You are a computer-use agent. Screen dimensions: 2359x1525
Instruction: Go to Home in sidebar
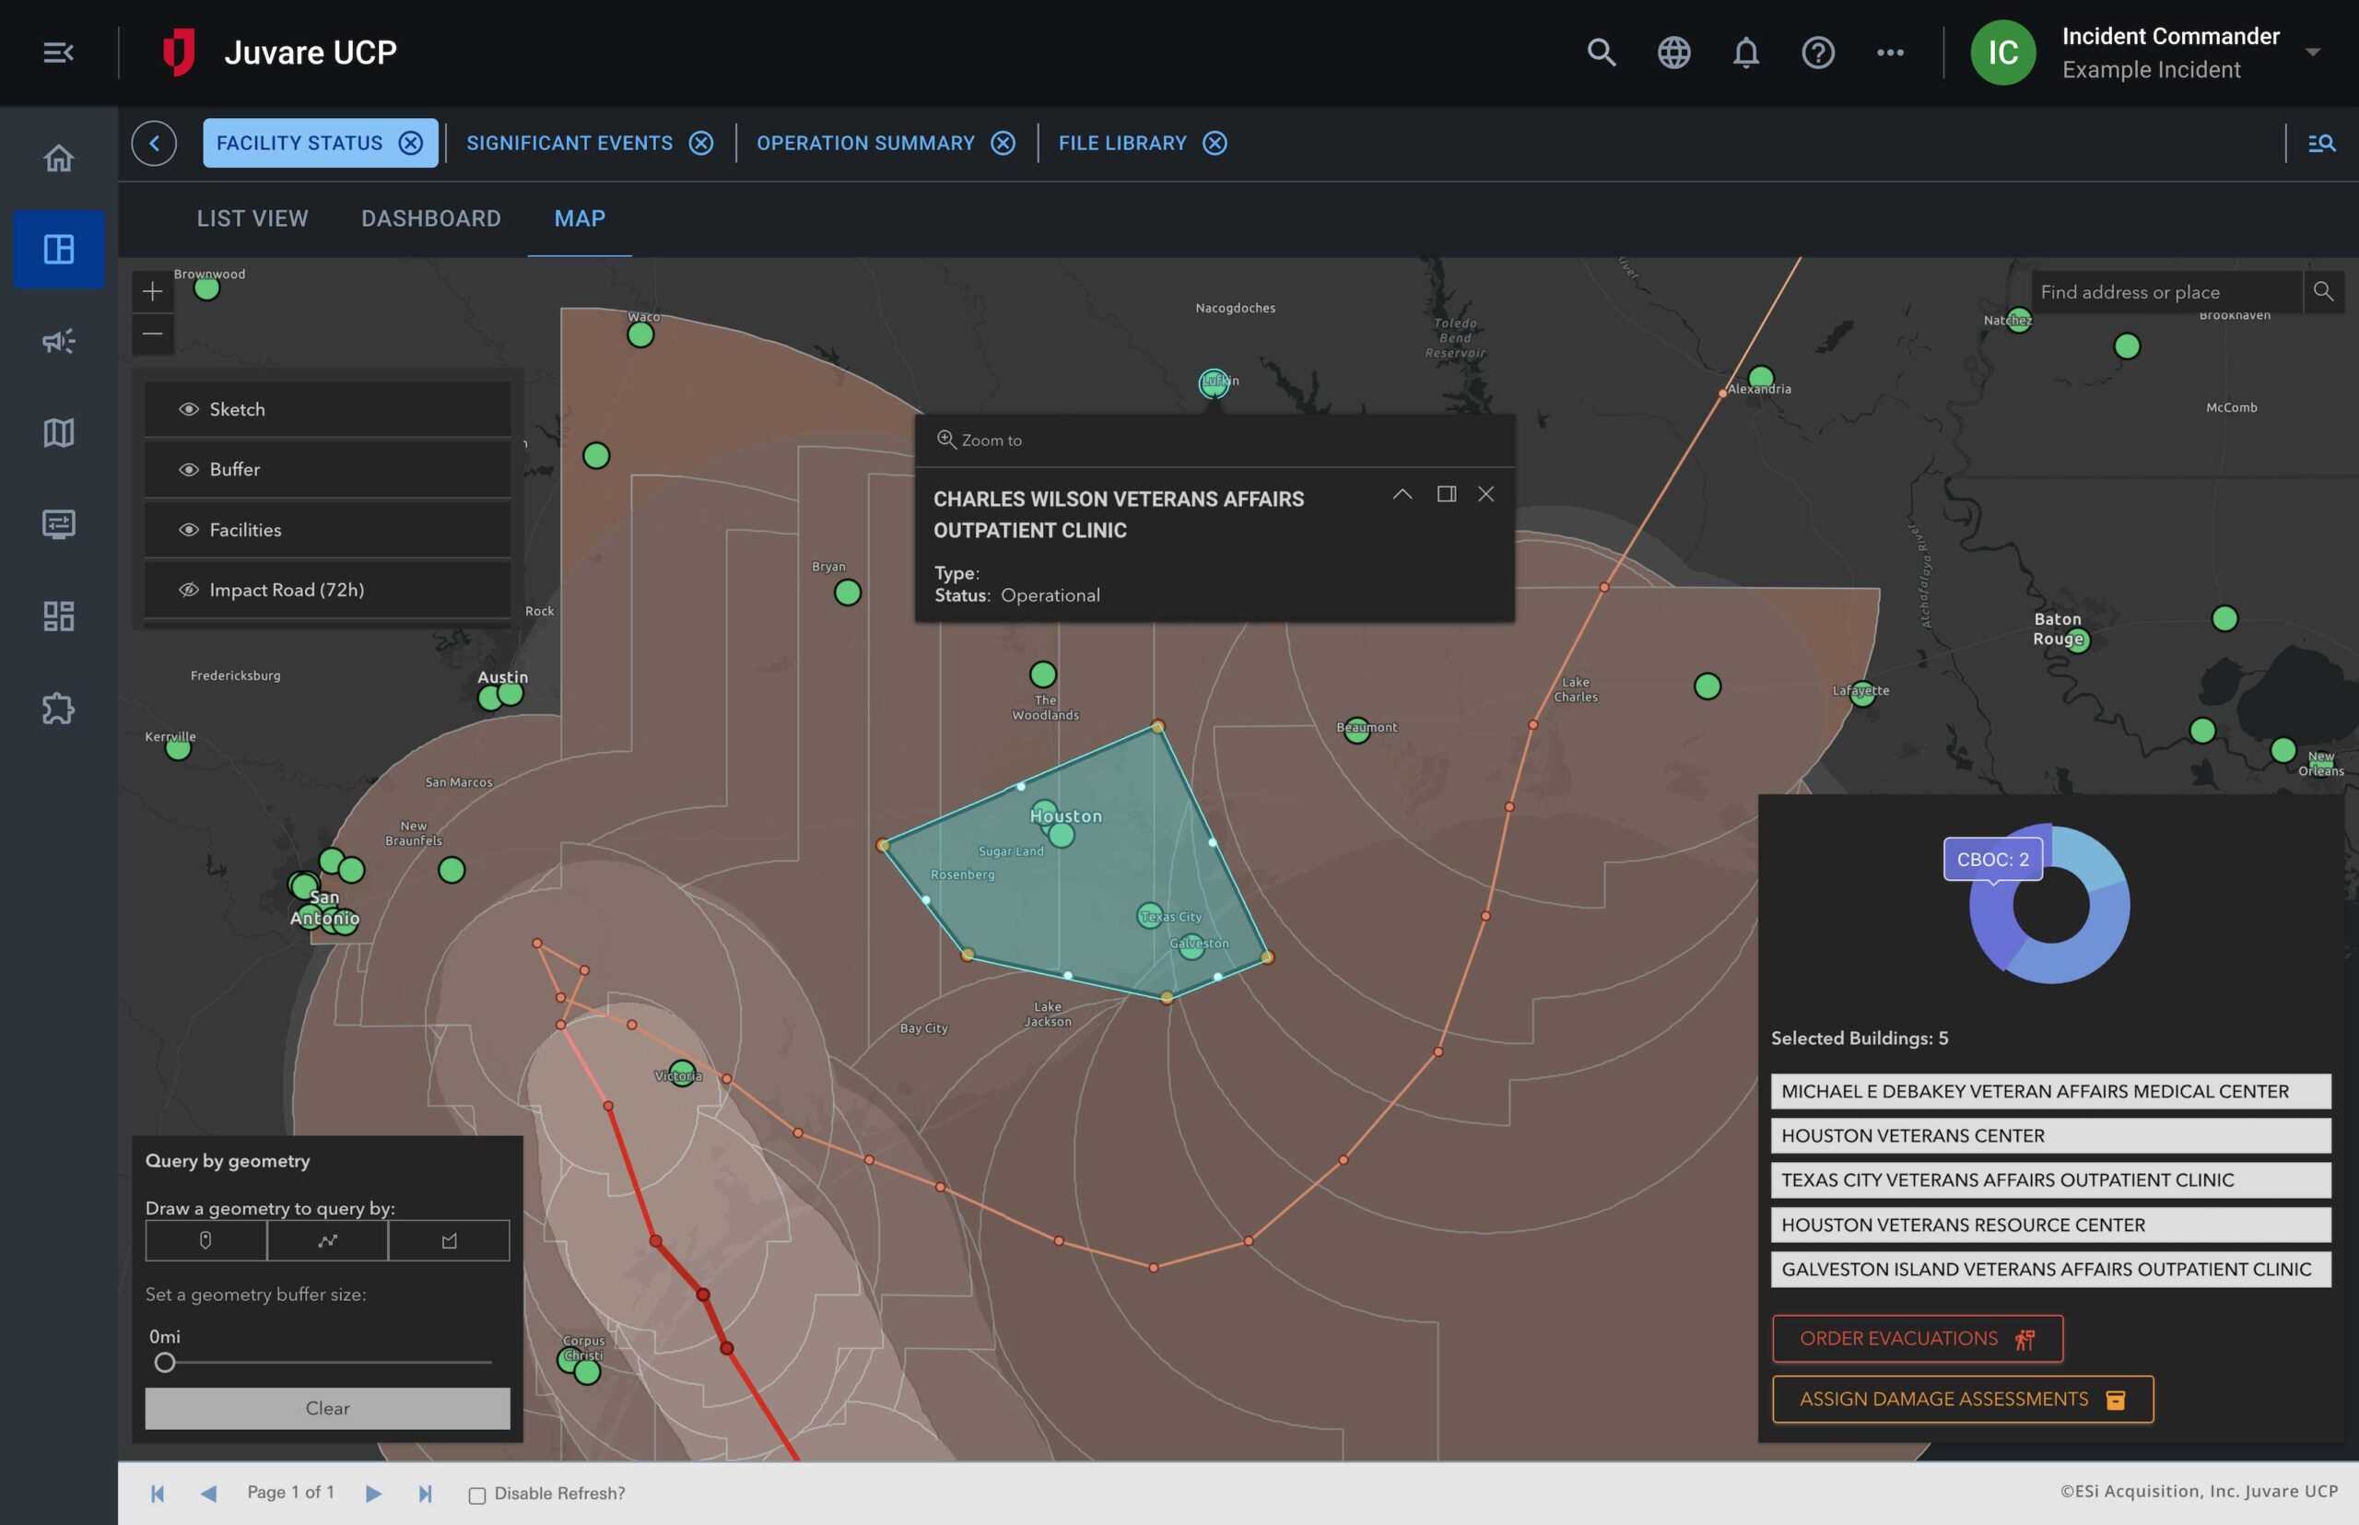coord(58,158)
